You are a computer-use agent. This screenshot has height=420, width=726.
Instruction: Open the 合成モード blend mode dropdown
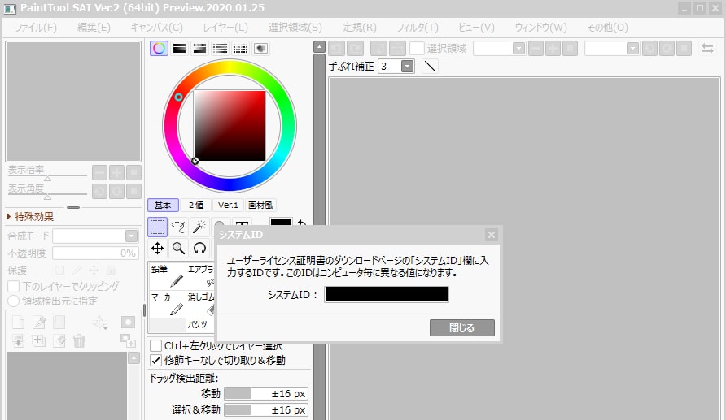[x=132, y=236]
